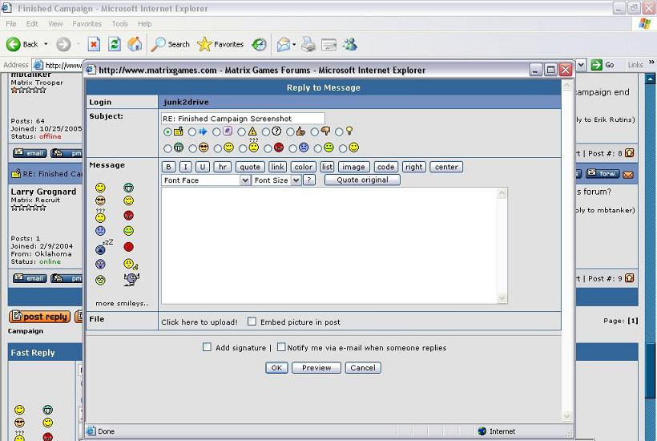Click the IE Back arrow icon
The image size is (657, 441).
pyautogui.click(x=14, y=44)
